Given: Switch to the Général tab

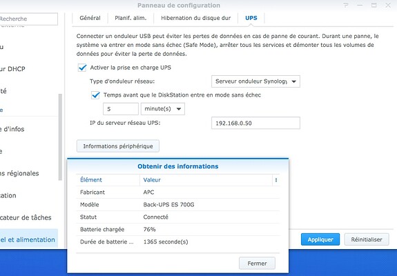Looking at the screenshot, I should [90, 18].
